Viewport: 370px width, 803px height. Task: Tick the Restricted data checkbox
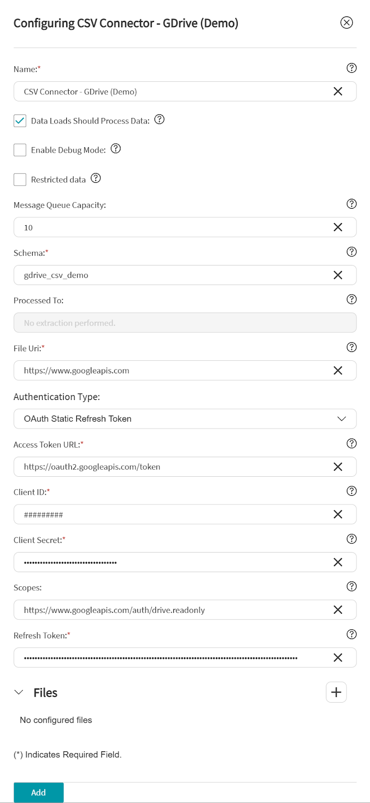20,180
